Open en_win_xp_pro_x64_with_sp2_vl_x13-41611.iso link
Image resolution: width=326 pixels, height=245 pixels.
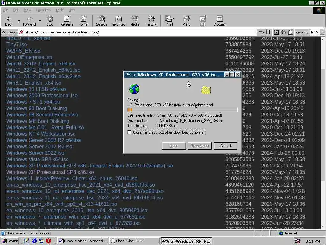point(61,204)
